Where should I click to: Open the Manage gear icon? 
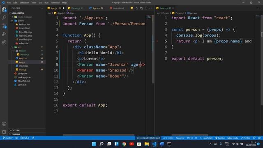tap(4, 132)
